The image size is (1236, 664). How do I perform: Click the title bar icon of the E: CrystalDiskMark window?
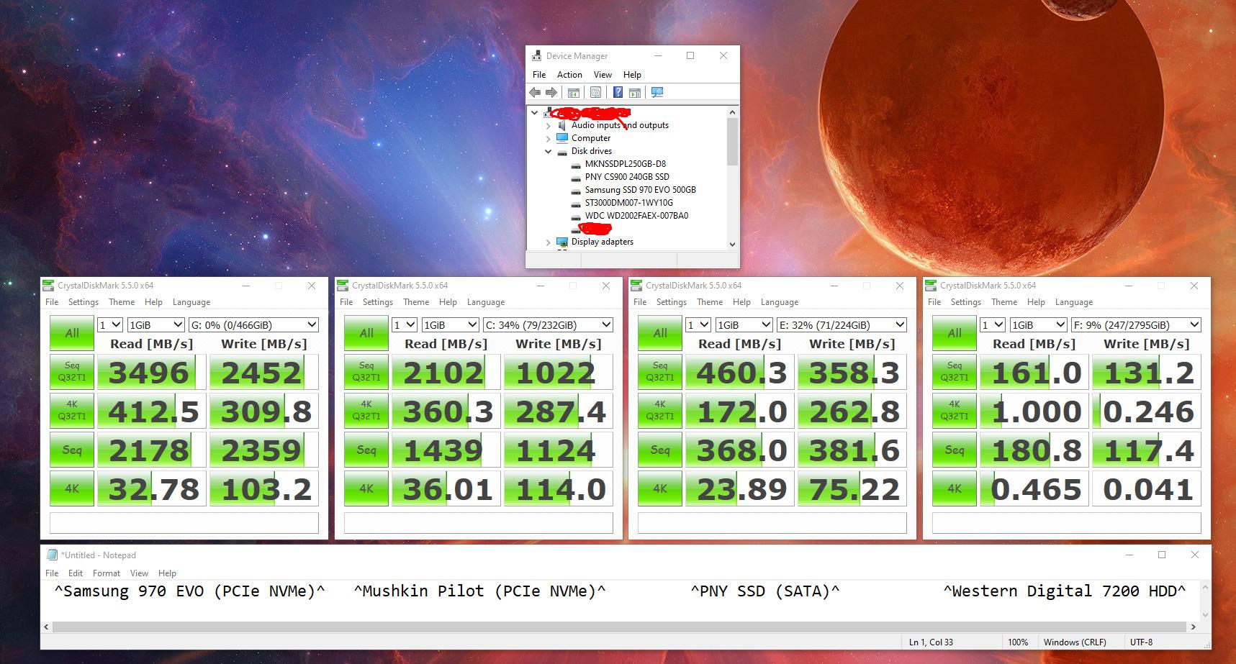pos(636,286)
